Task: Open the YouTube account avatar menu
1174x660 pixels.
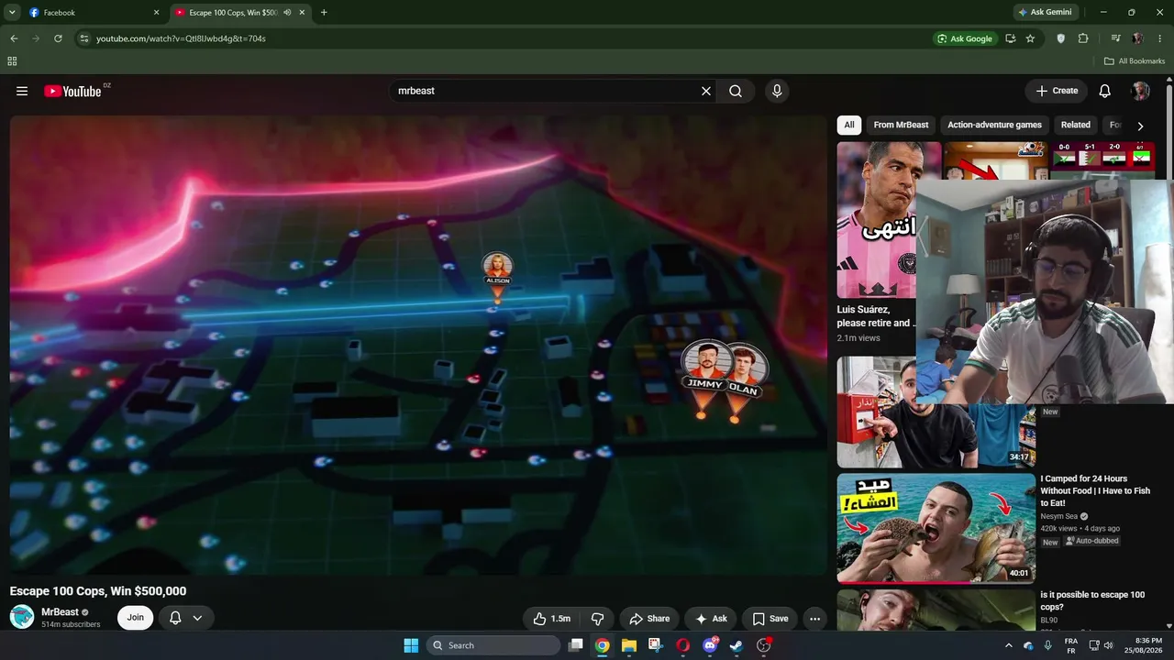Action: (1141, 91)
